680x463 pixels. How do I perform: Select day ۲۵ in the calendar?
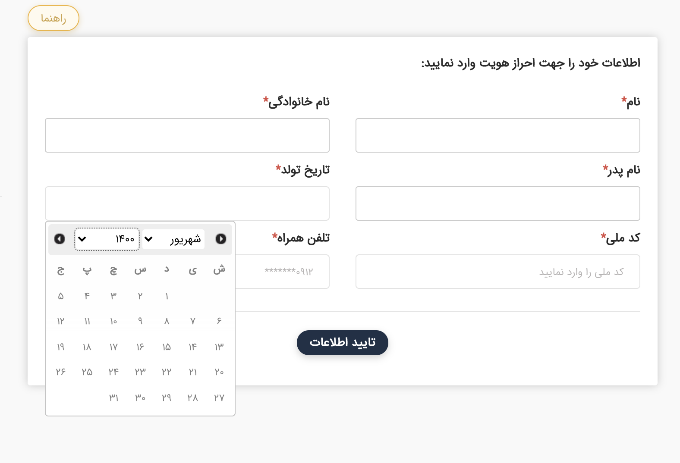point(87,372)
